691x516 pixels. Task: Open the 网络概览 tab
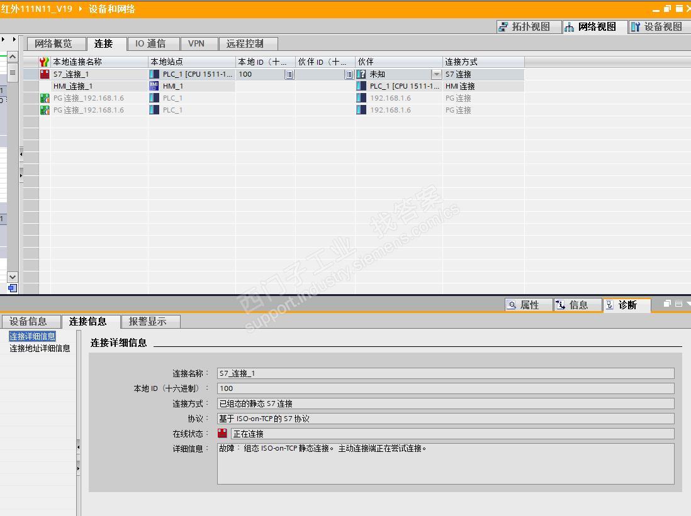(56, 43)
